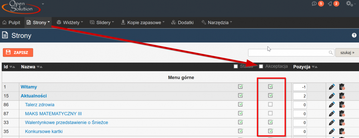Edit the Witamy page with pencil icon
359x138 pixels.
click(x=332, y=87)
